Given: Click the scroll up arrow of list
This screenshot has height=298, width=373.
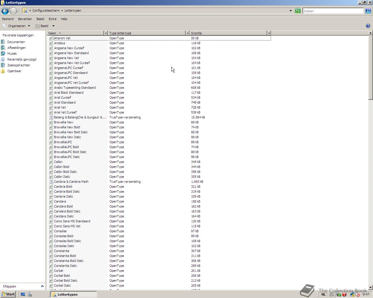Looking at the screenshot, I should click(370, 33).
